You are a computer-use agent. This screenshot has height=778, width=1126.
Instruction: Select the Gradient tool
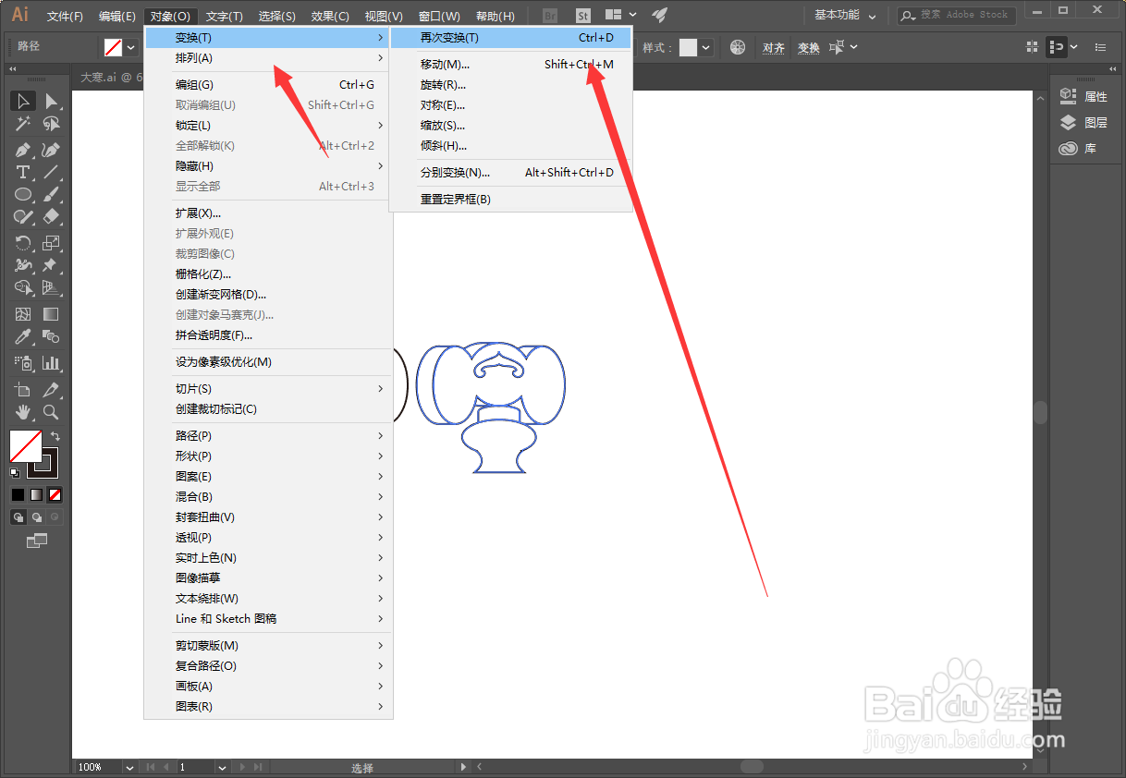(51, 314)
